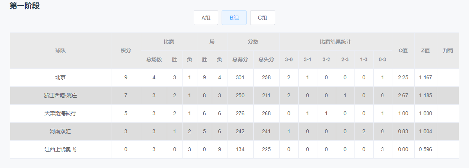
Task: Click the 浙江西塘·姚庄 team row
Action: point(60,95)
